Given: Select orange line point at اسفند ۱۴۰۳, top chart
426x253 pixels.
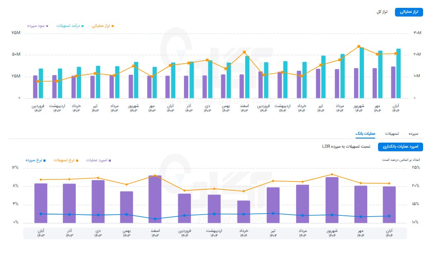Looking at the screenshot, I should (x=244, y=52).
